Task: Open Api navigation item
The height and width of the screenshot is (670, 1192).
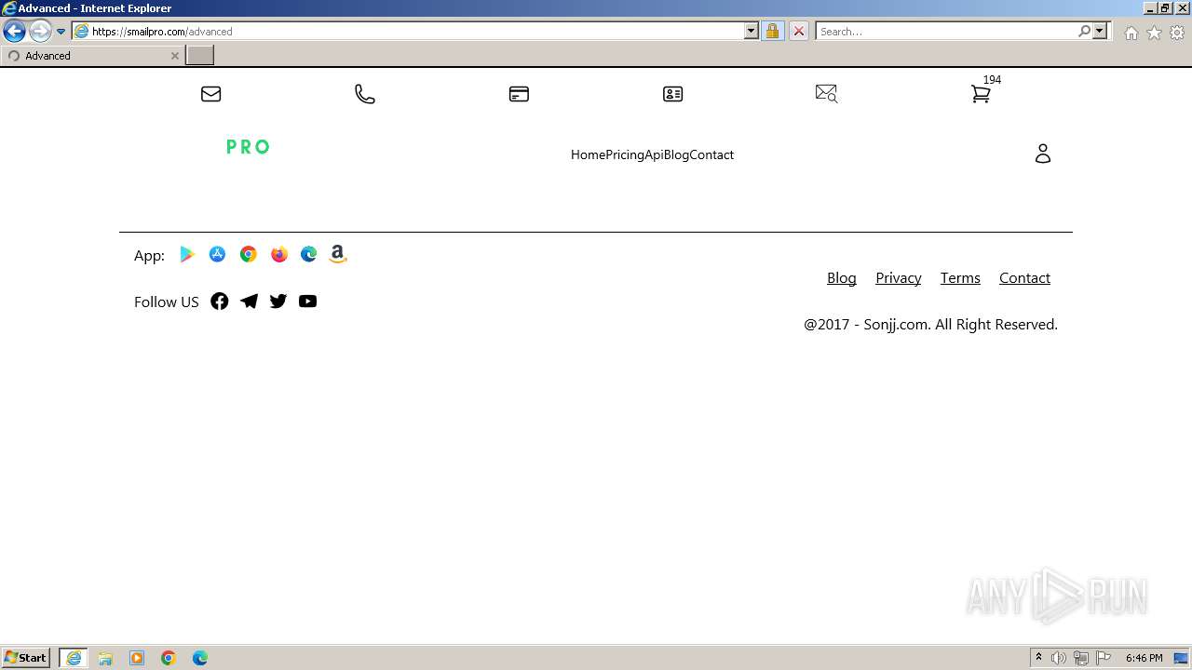Action: coord(654,154)
